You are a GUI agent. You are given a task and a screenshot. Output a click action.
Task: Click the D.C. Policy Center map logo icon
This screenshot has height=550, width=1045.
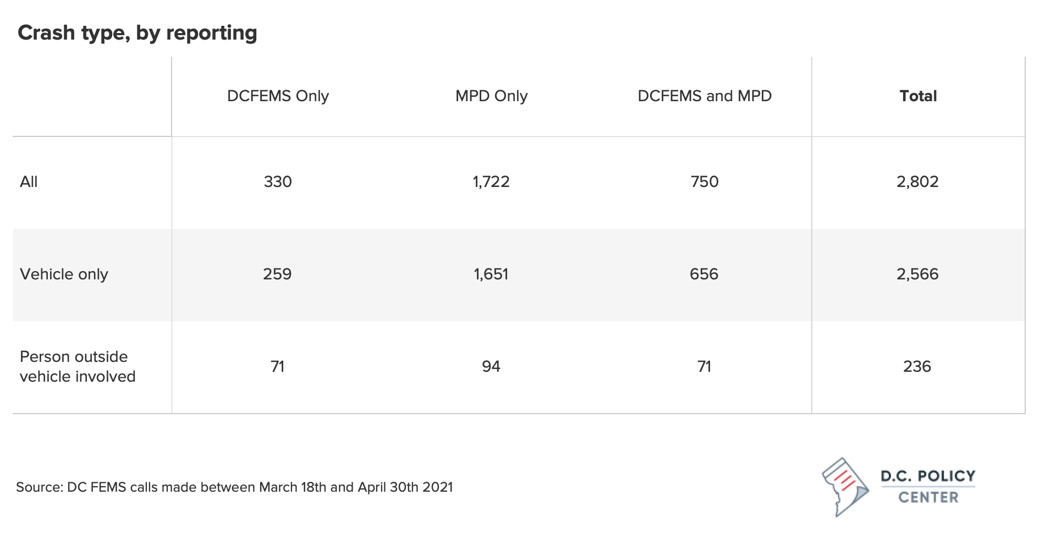pos(845,487)
